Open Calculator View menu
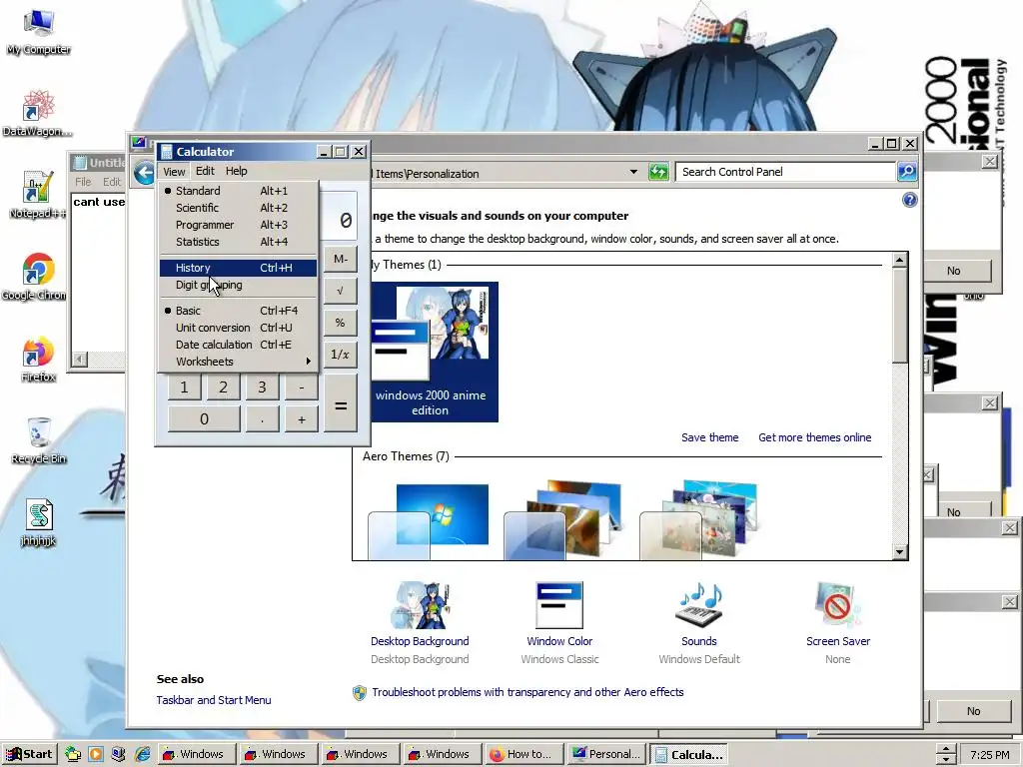The width and height of the screenshot is (1023, 767). coord(174,171)
